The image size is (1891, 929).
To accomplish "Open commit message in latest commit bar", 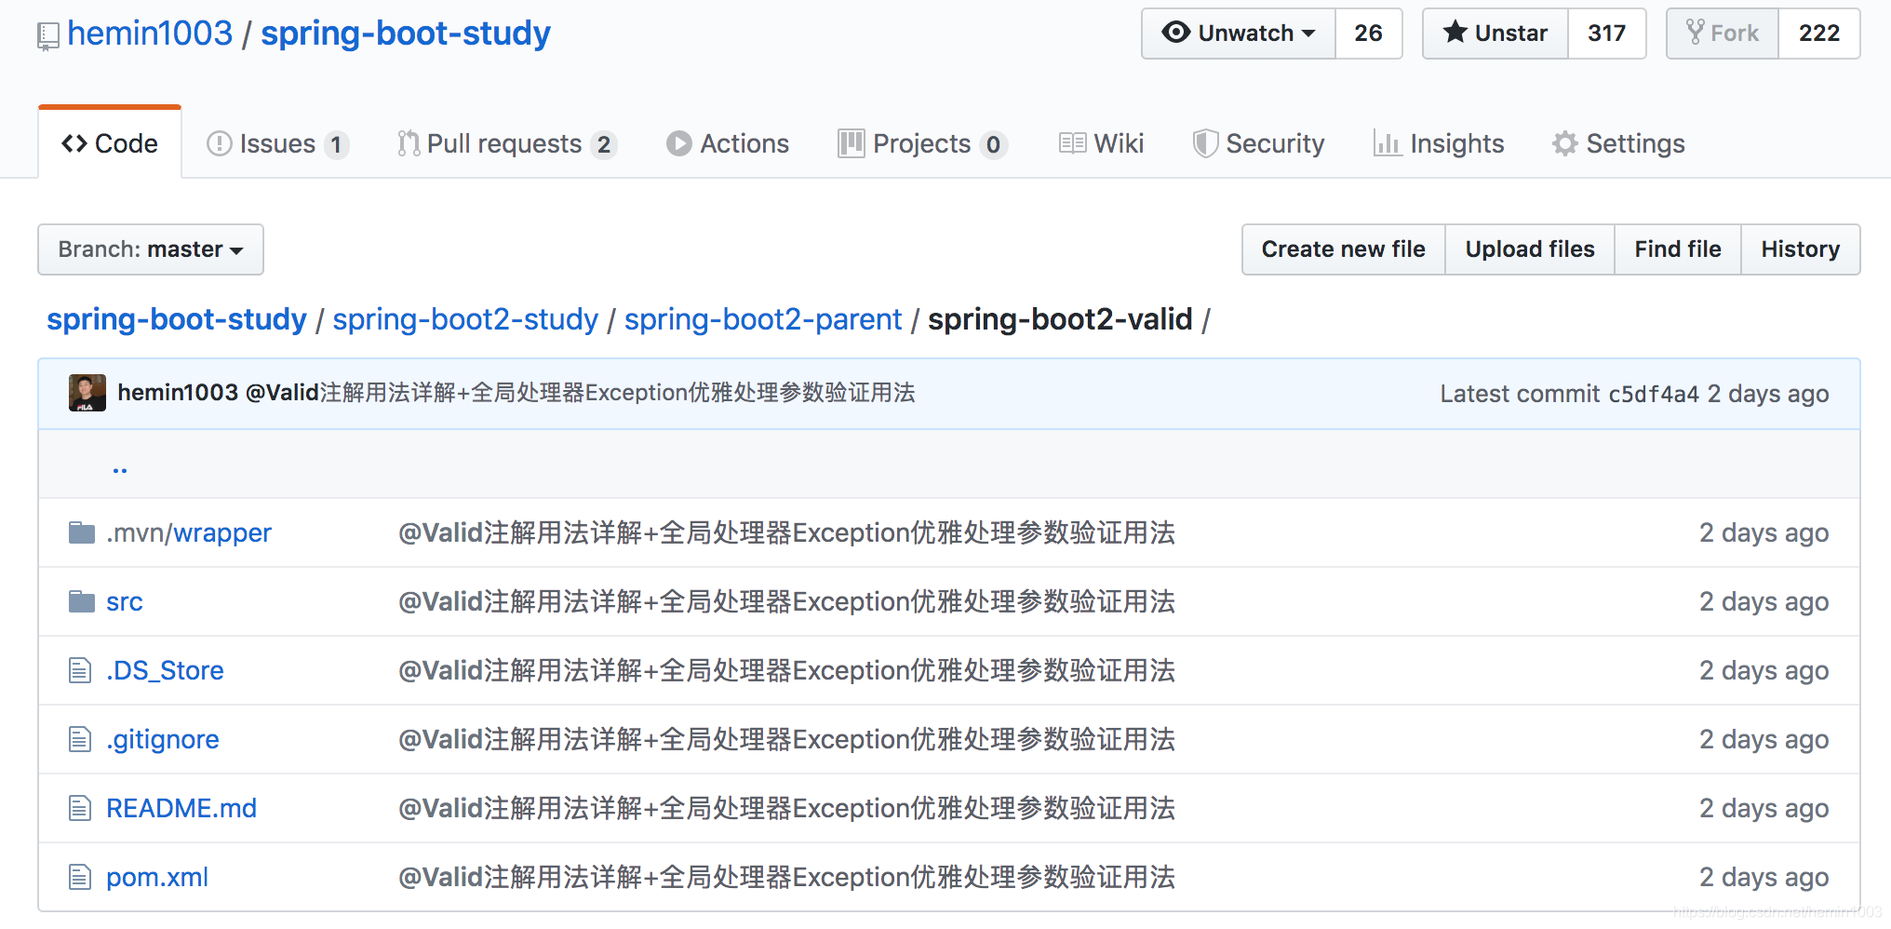I will (581, 393).
